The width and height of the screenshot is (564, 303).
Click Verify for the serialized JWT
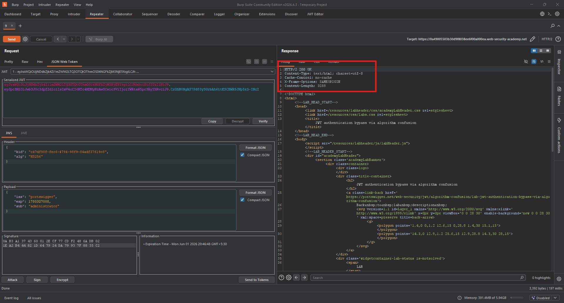coord(263,121)
